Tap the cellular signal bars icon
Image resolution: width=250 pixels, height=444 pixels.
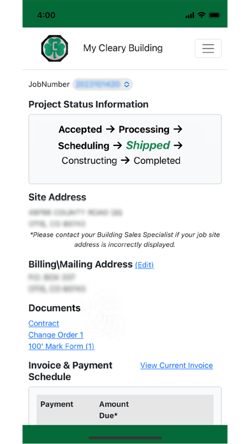point(189,15)
